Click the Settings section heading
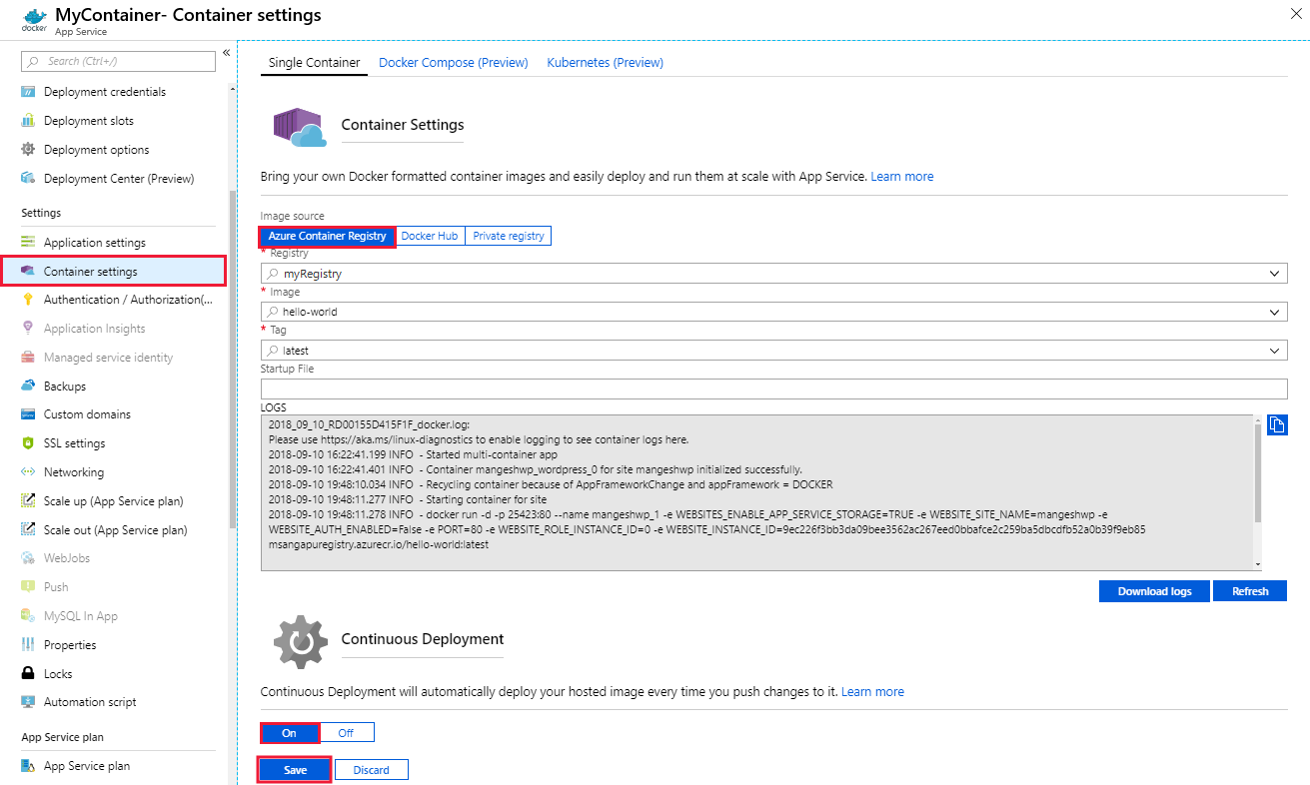The height and width of the screenshot is (785, 1310). tap(41, 213)
